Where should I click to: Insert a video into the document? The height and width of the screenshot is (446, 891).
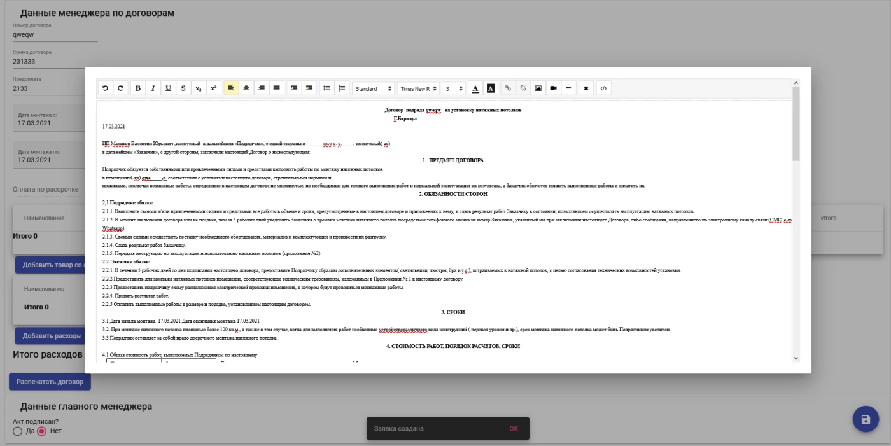point(554,88)
